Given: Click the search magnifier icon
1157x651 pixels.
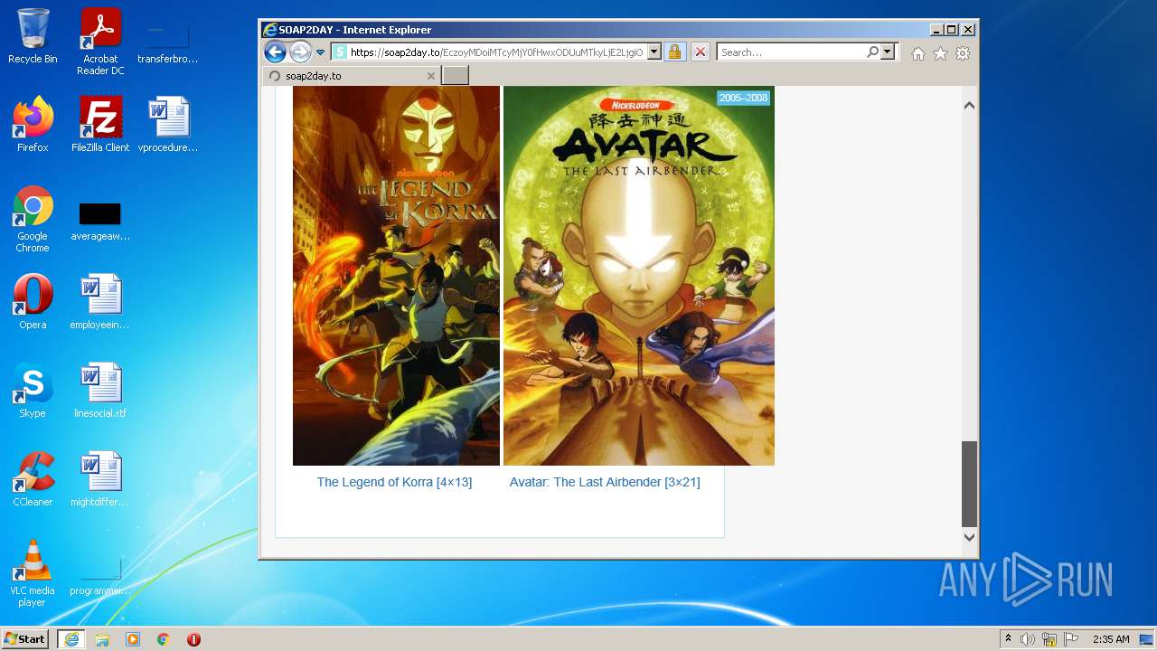Looking at the screenshot, I should pos(872,52).
